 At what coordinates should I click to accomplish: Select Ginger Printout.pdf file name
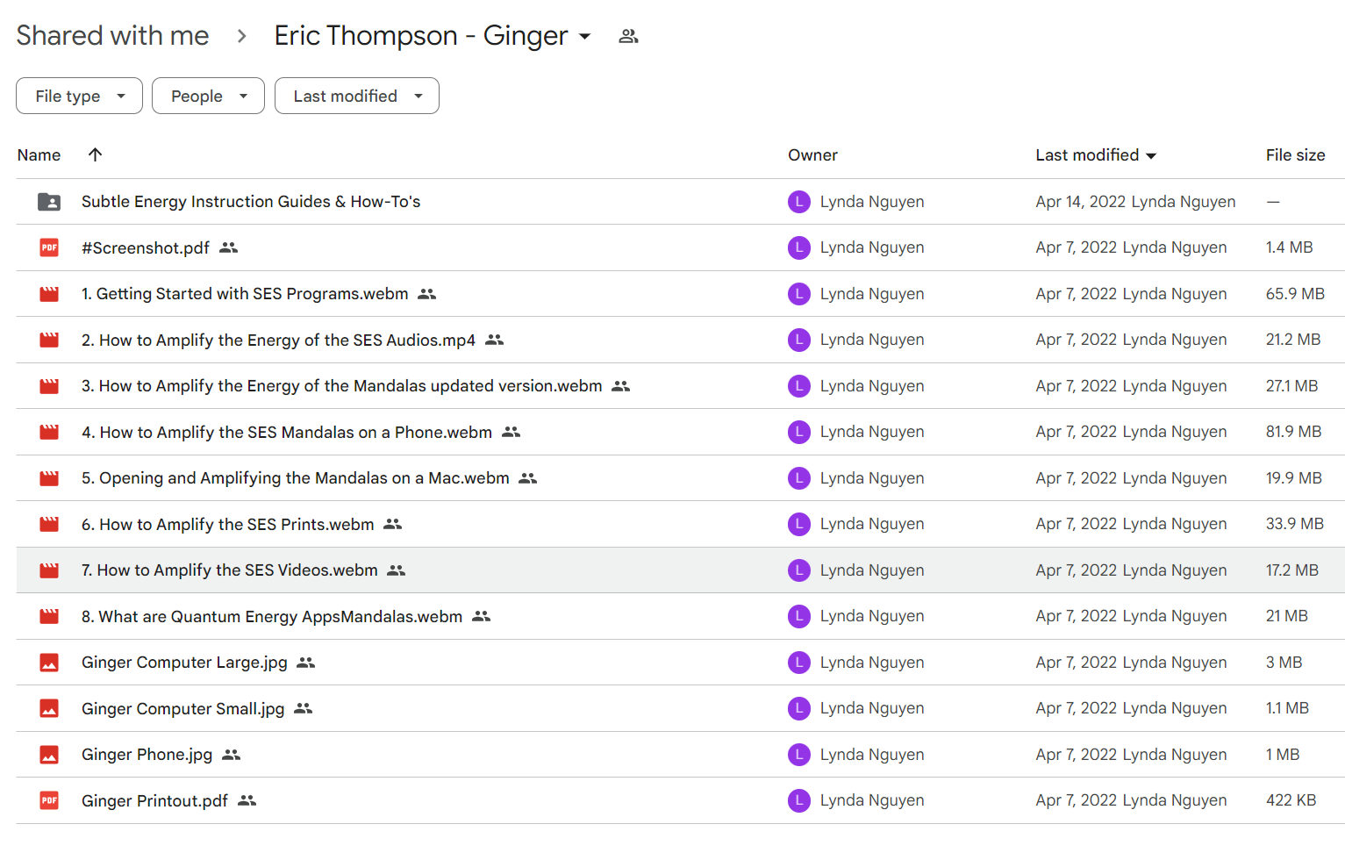coord(154,800)
